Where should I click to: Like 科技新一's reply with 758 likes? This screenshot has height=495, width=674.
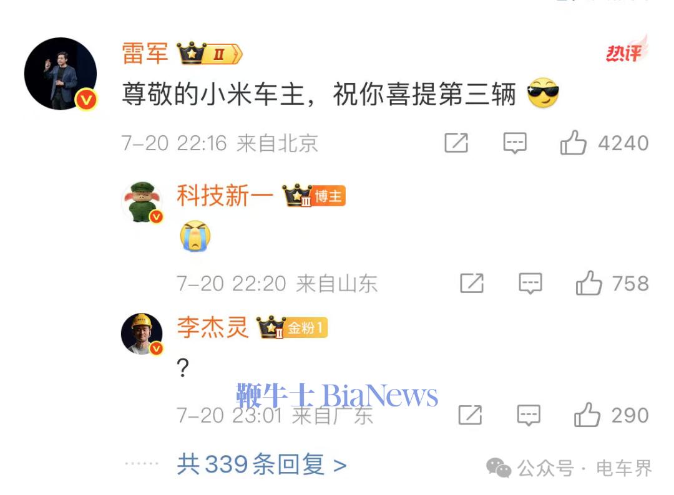pyautogui.click(x=589, y=283)
